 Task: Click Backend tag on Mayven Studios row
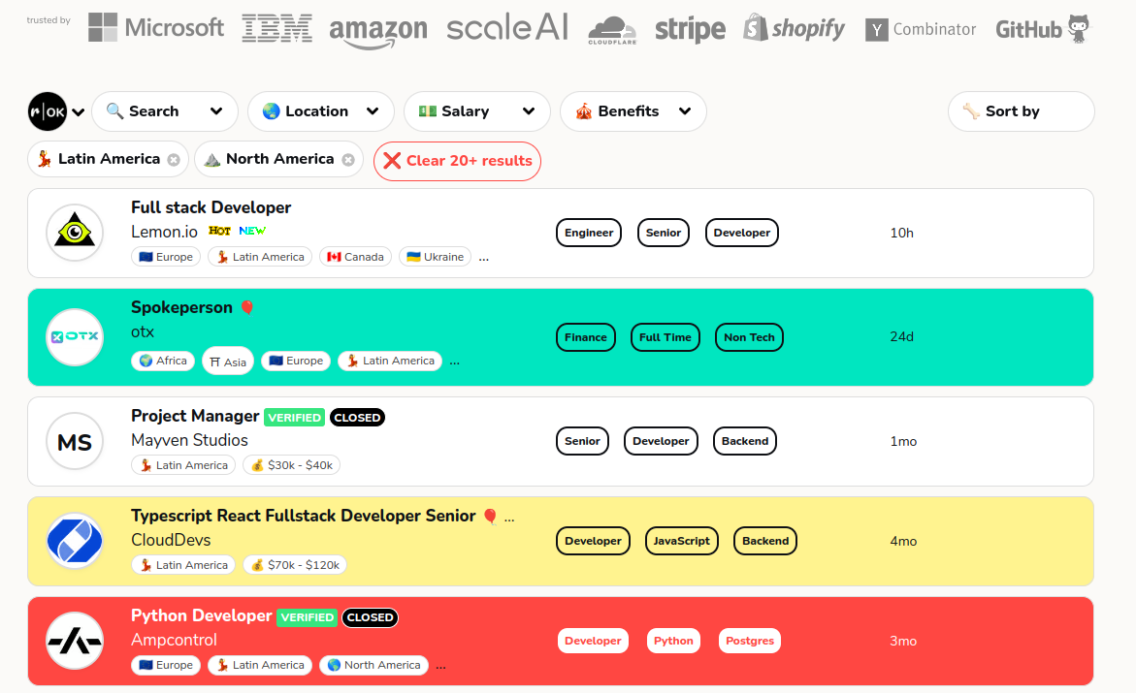[745, 441]
